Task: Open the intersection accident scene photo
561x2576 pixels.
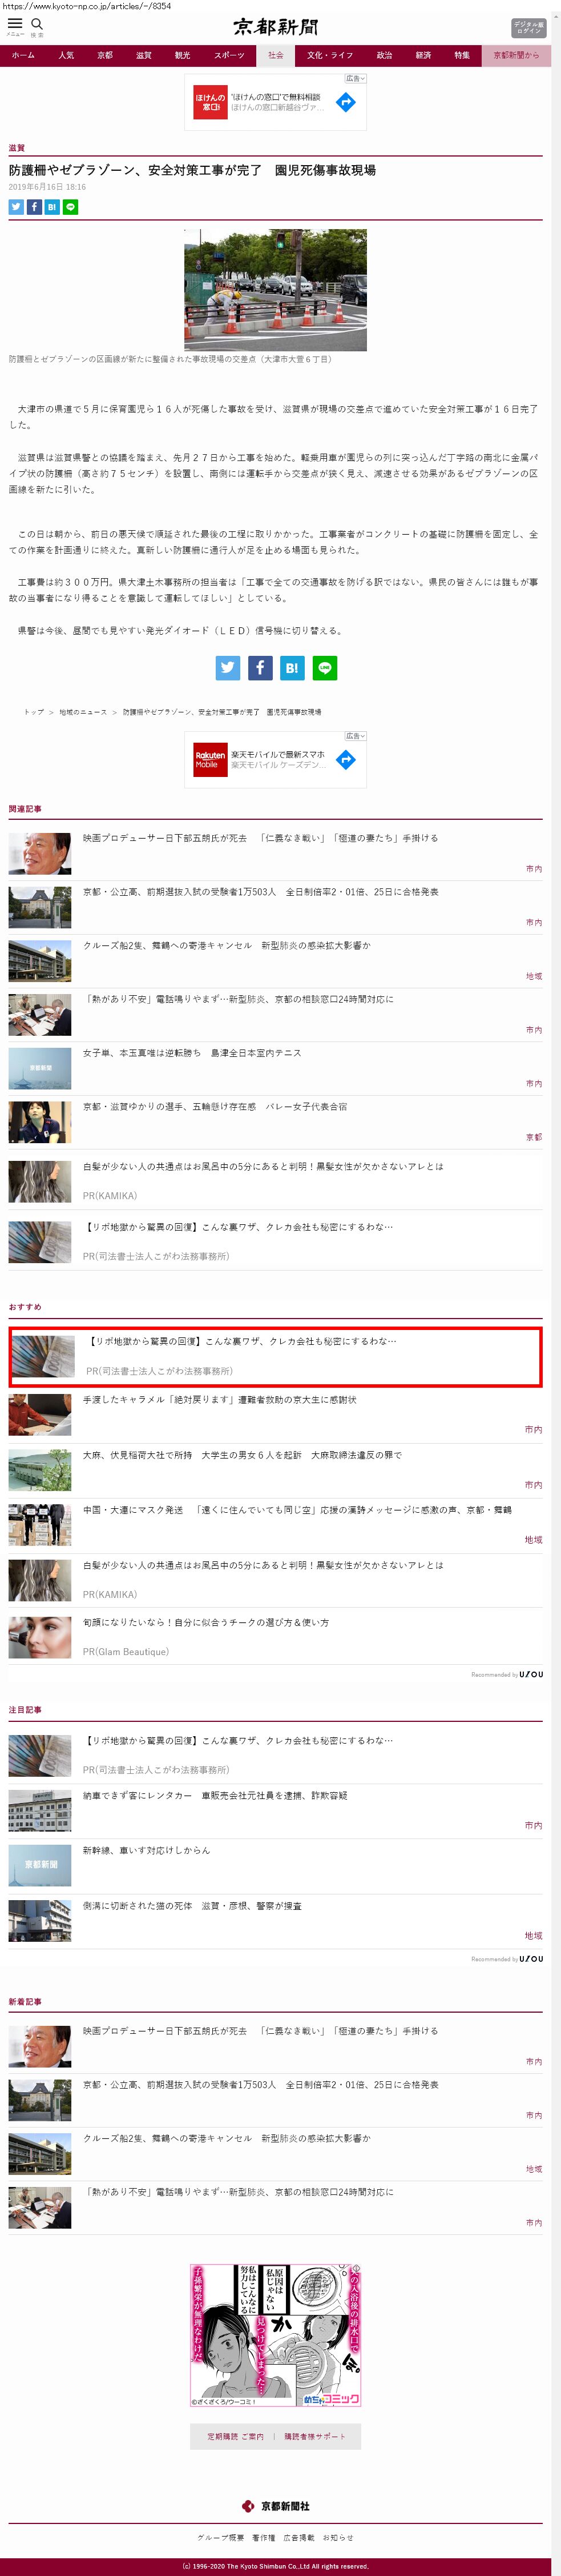Action: pyautogui.click(x=276, y=290)
